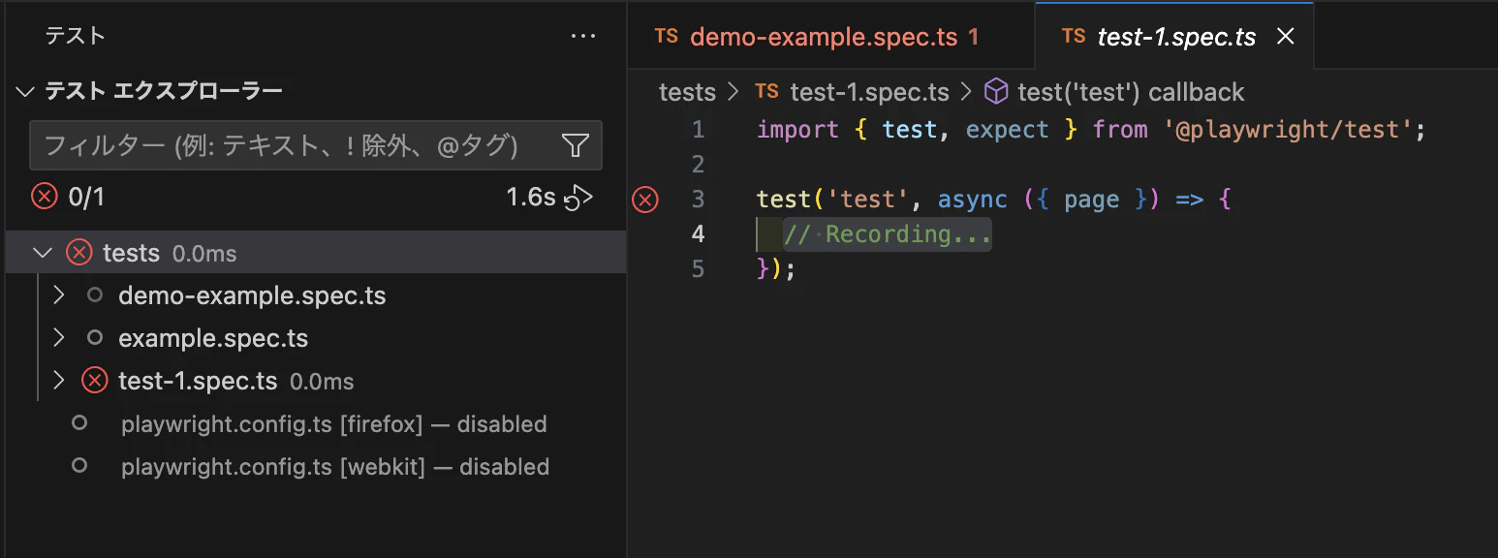This screenshot has height=558, width=1498.
Task: Click the filter funnel icon
Action: (576, 146)
